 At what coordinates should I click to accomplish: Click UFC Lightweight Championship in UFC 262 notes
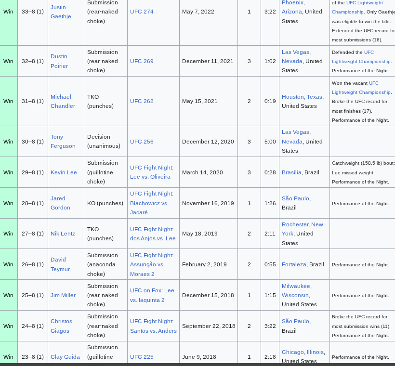coord(361,88)
